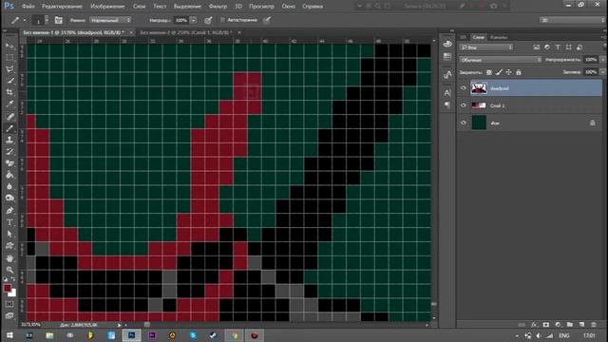
Task: Select the Zoom tool
Action: [9, 270]
